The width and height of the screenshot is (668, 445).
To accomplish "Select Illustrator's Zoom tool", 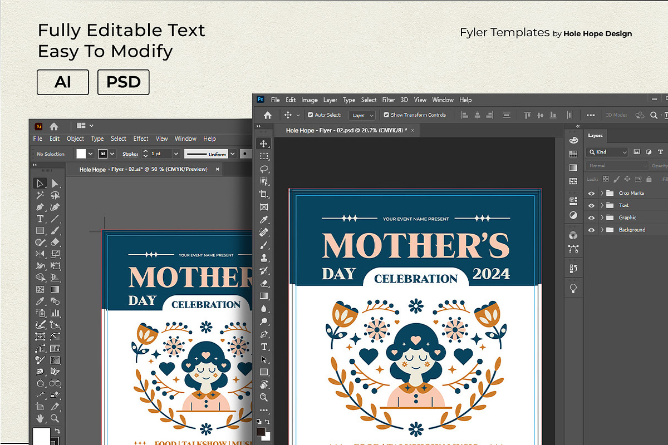I will 55,418.
